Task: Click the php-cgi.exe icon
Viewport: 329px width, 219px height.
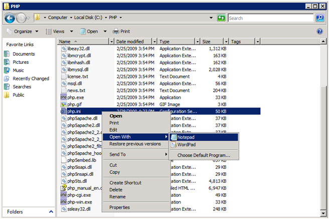Action: click(x=63, y=195)
